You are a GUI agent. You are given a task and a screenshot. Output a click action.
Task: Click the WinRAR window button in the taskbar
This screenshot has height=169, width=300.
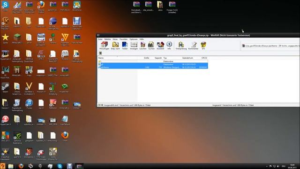pyautogui.click(x=79, y=166)
